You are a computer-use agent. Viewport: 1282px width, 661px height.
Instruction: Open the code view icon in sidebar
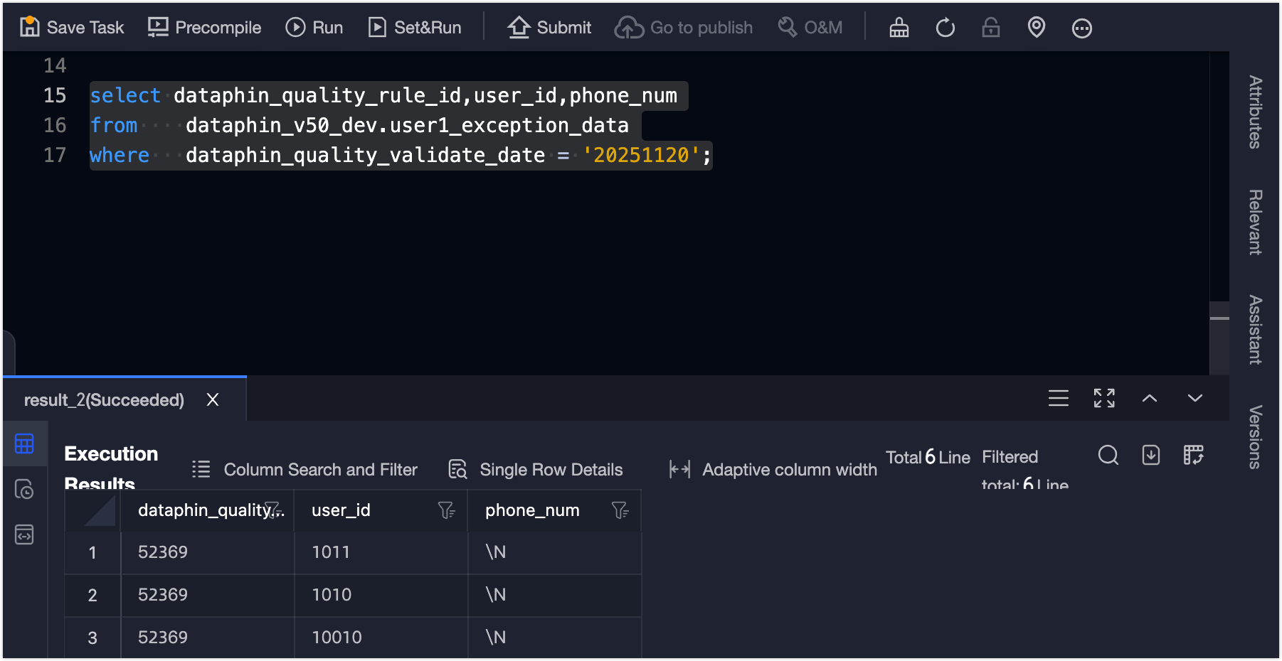tap(24, 534)
